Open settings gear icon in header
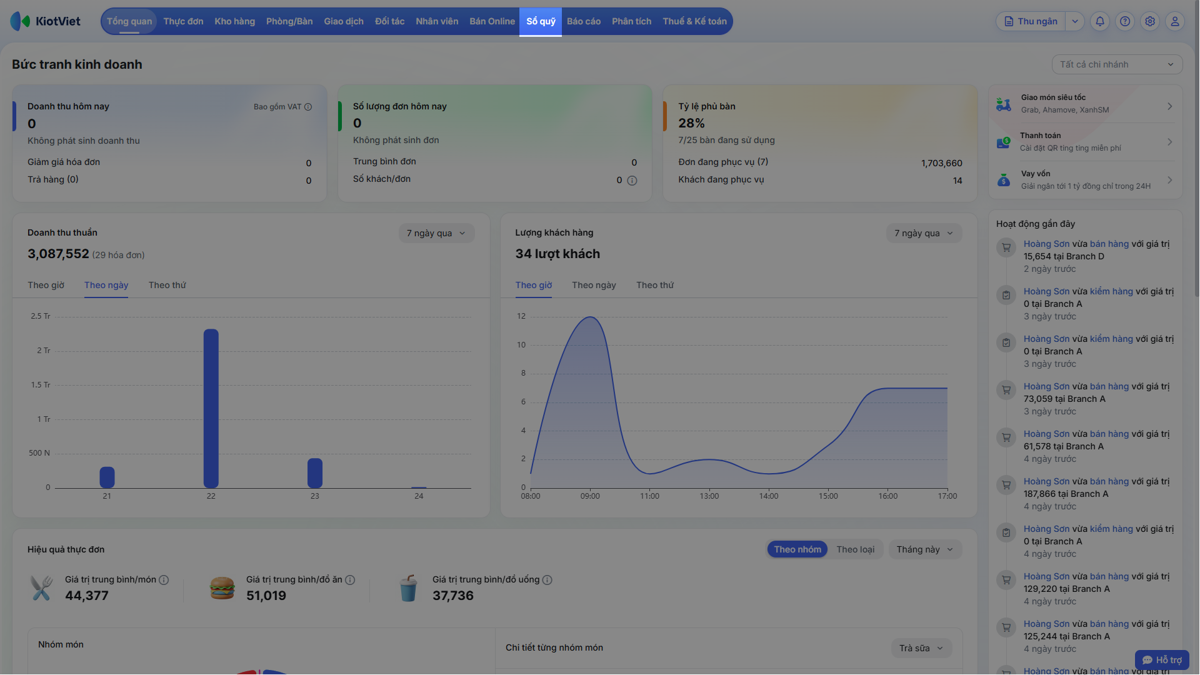This screenshot has height=675, width=1200. click(x=1150, y=21)
